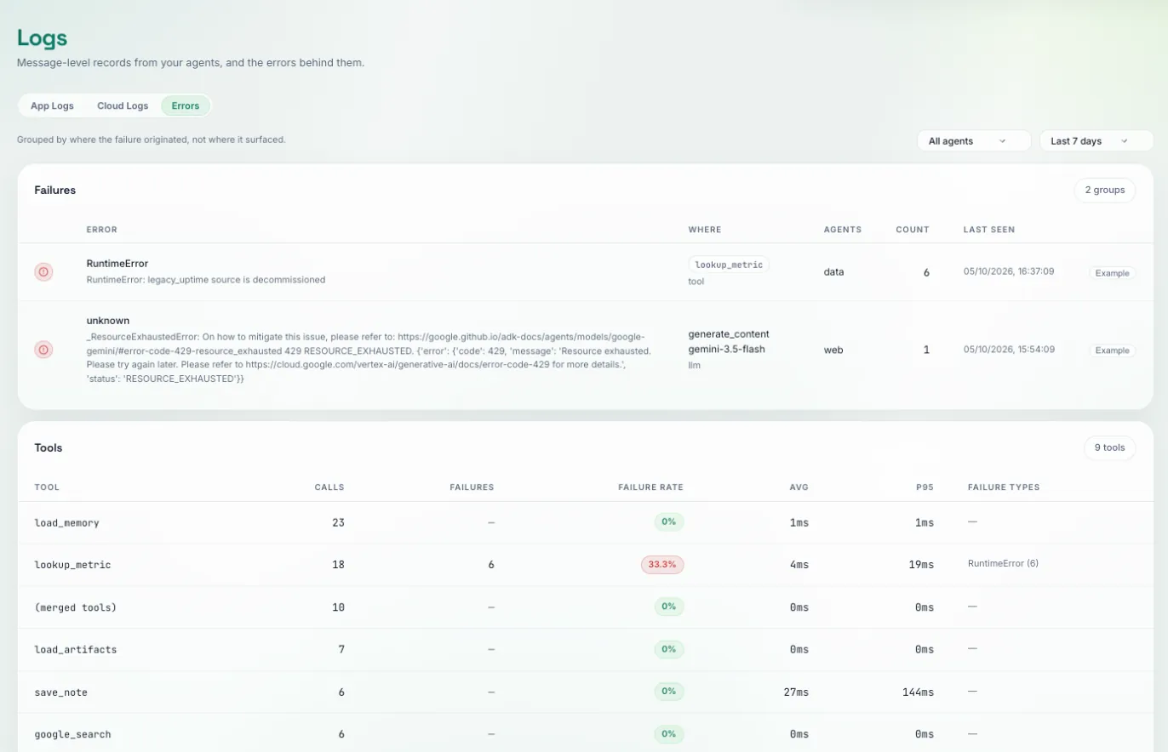Click the COUNT column header in Failures
This screenshot has height=752, width=1168.
point(913,230)
